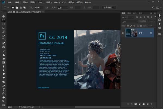Viewport: 163px width, 109px height.
Task: Hide the 背景 layer with eye icon
Action: [x=123, y=33]
